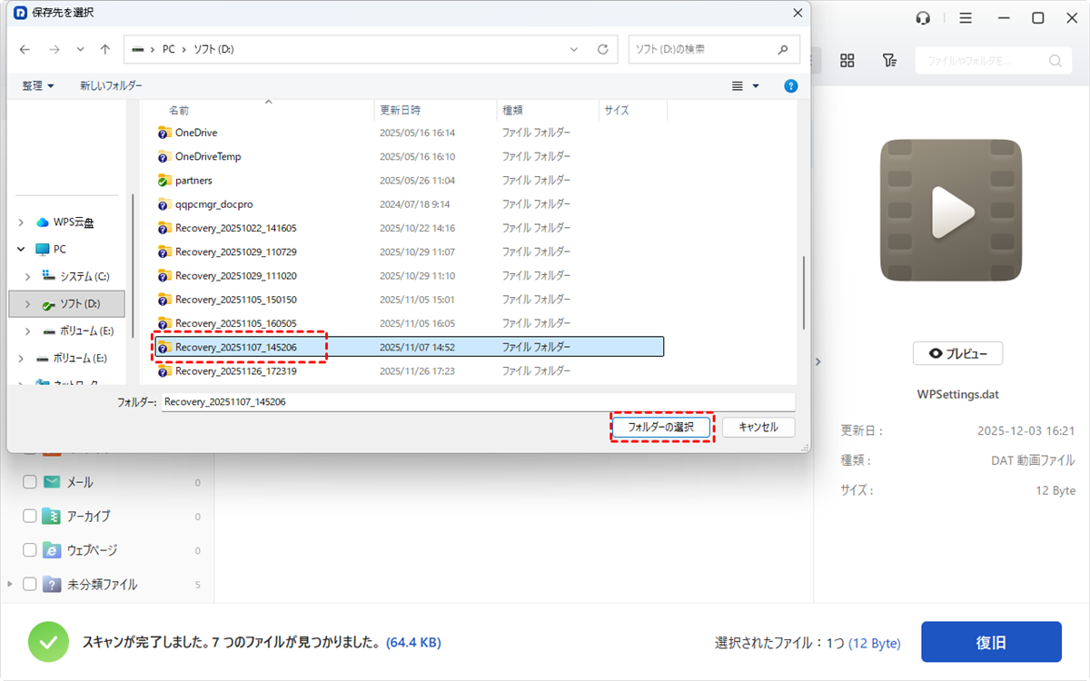Open the hamburger menu in title bar
1090x681 pixels.
pos(966,18)
